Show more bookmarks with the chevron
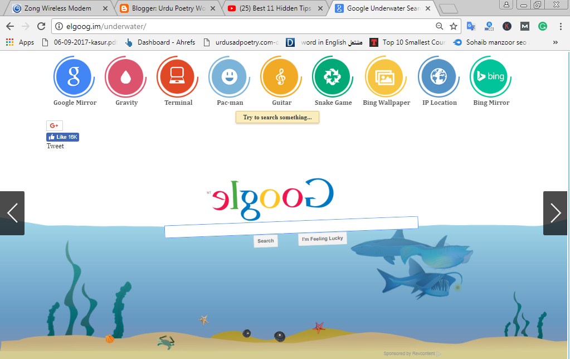The width and height of the screenshot is (570, 359). (x=556, y=42)
